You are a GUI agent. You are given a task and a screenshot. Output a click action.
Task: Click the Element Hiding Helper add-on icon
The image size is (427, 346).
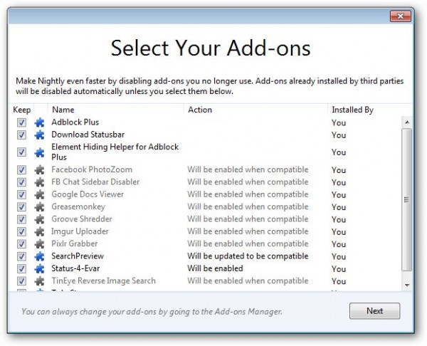[39, 152]
